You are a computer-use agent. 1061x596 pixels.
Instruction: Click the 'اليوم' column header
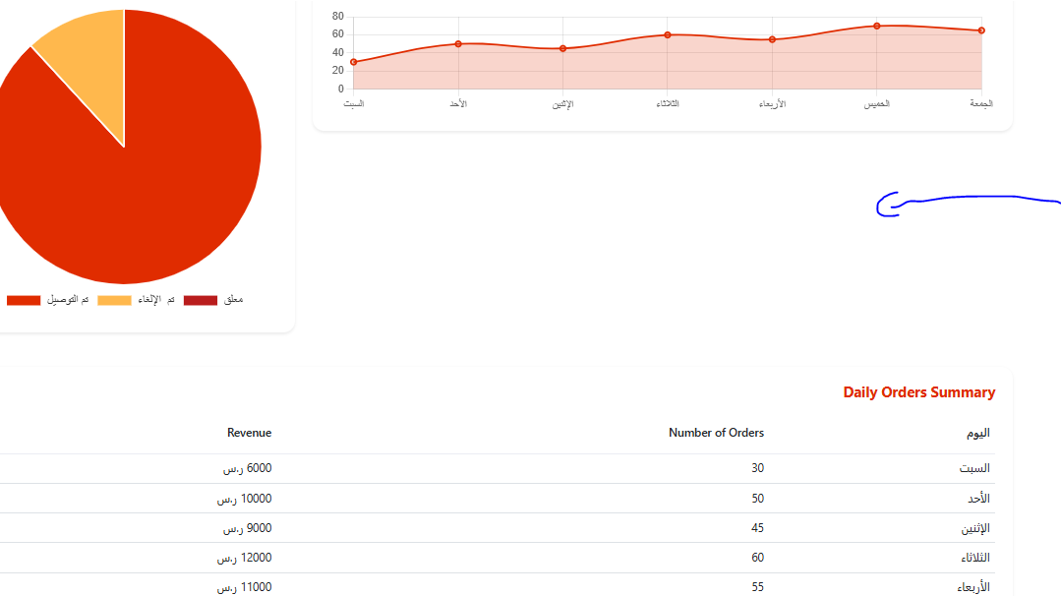977,433
